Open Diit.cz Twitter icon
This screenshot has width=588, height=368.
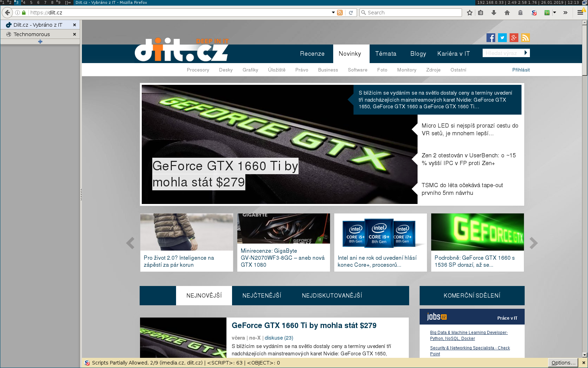click(x=502, y=38)
